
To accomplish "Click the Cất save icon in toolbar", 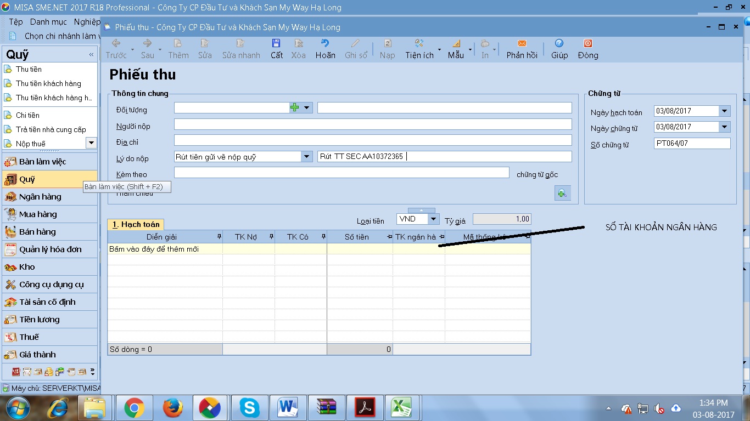I will pos(276,44).
